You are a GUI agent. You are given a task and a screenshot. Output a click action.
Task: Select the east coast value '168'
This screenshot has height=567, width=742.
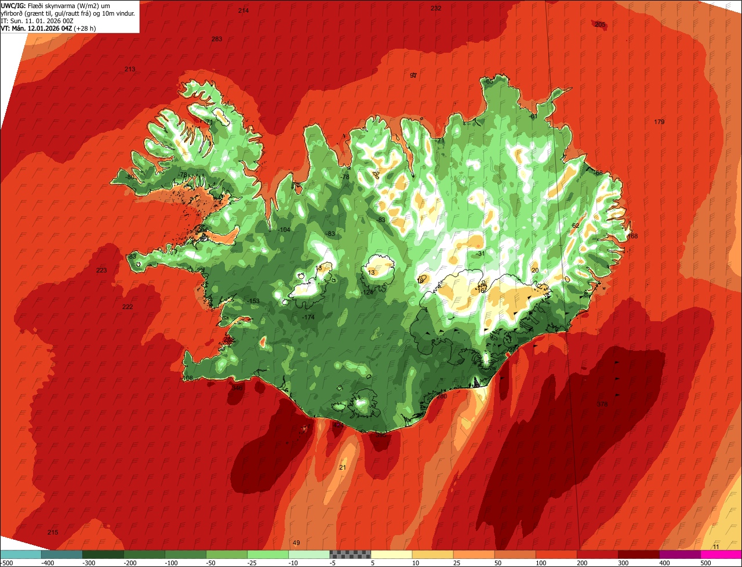click(632, 236)
